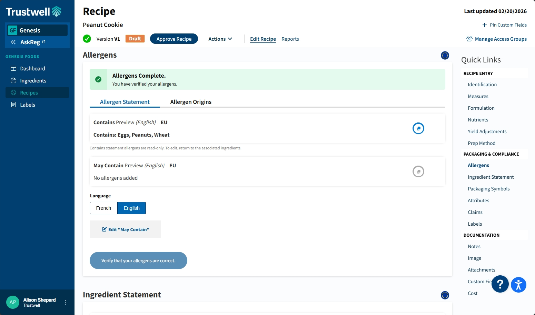Viewport: 535px width, 315px height.
Task: Click Pin Custom Fields
Action: click(x=504, y=25)
